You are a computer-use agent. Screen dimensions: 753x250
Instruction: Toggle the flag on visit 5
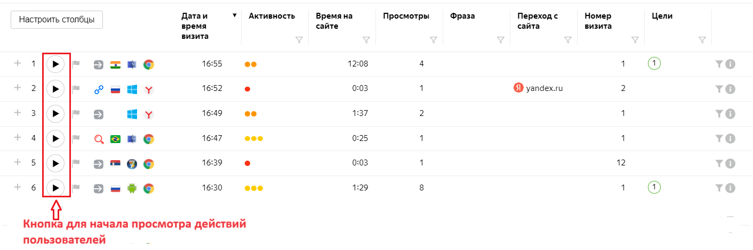pos(76,163)
